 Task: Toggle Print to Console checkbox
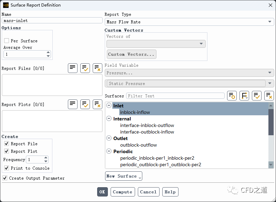tap(7, 168)
